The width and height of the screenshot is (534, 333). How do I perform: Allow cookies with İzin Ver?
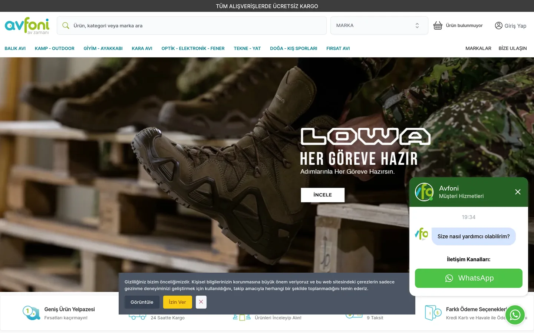pyautogui.click(x=178, y=302)
